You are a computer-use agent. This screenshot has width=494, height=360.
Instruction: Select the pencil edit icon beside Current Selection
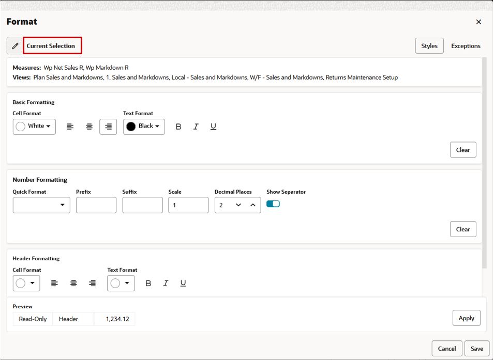15,45
